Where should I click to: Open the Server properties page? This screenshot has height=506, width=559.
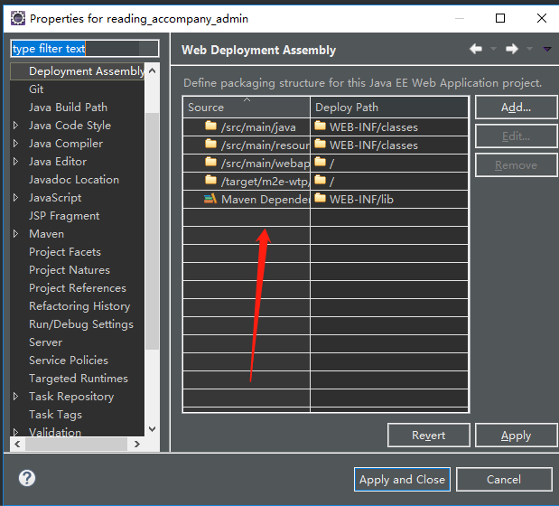pyautogui.click(x=46, y=342)
